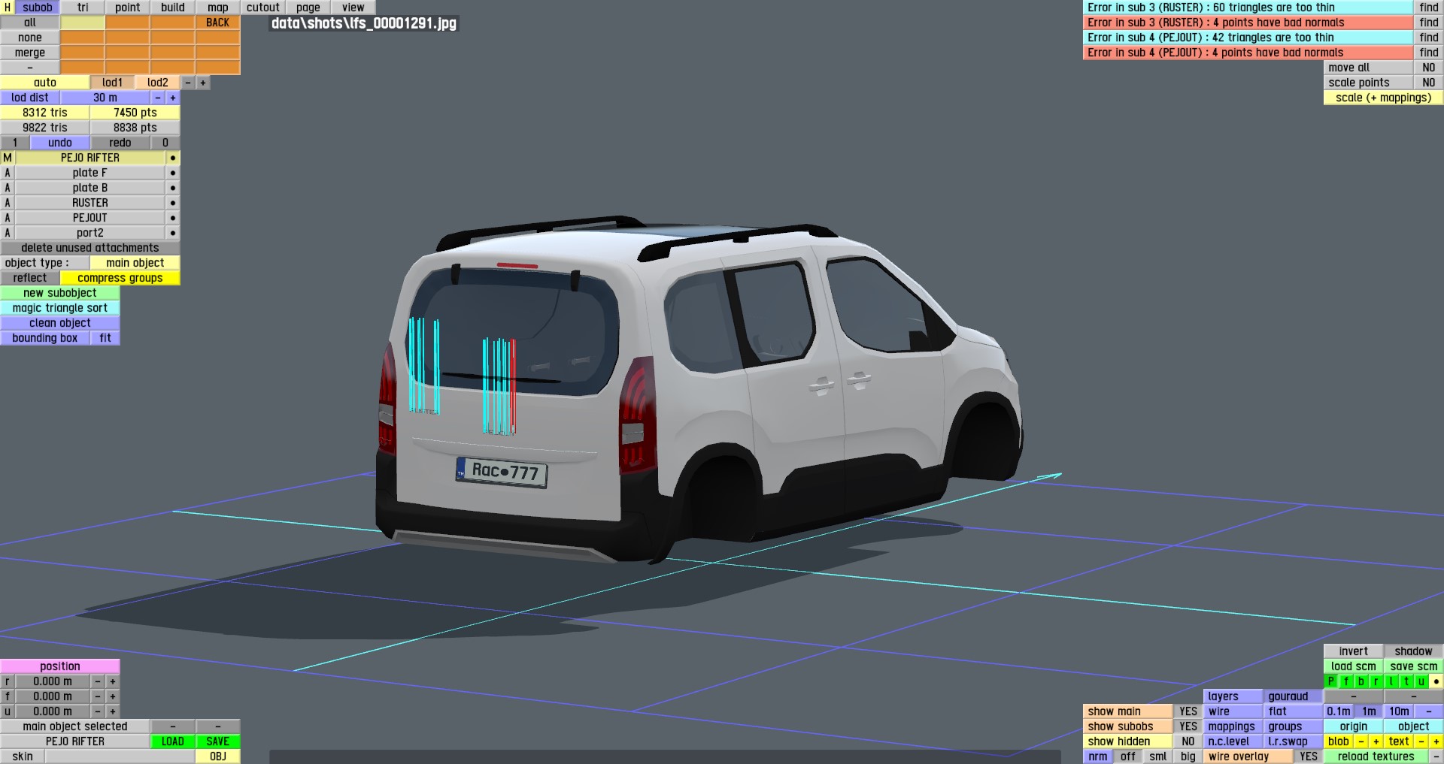Decrease the text size with minus

(1421, 741)
